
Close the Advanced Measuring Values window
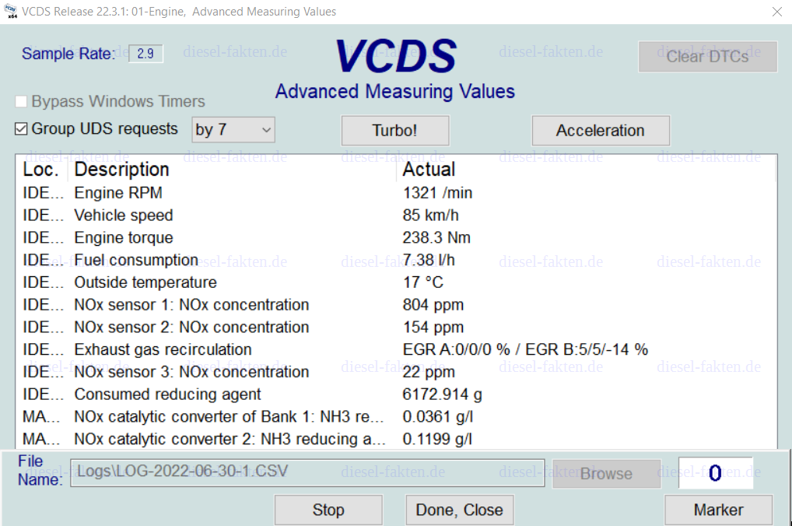coord(777,12)
